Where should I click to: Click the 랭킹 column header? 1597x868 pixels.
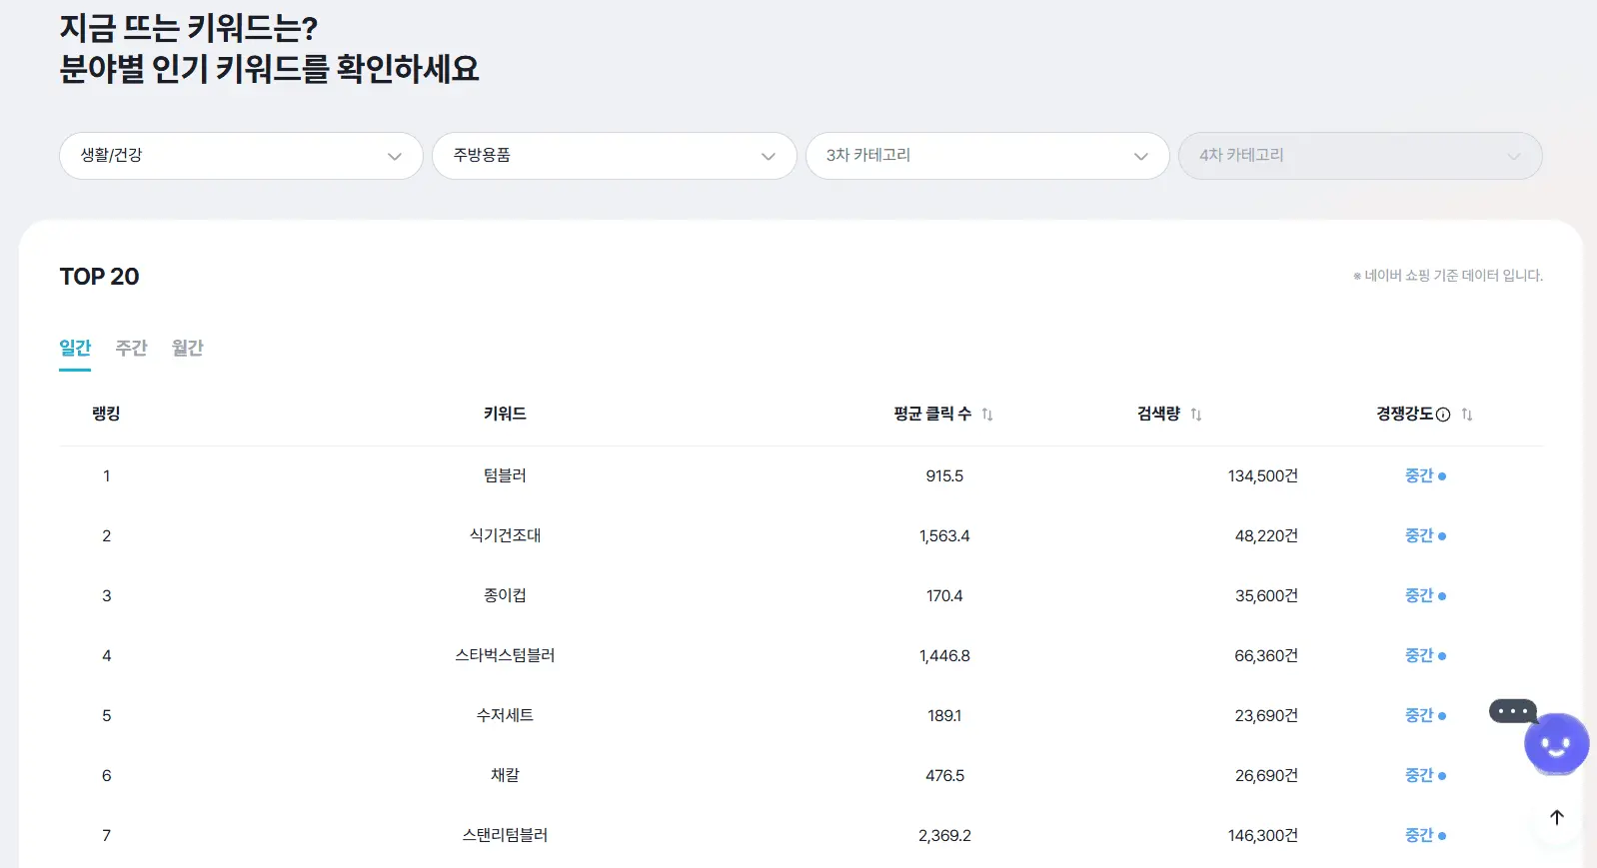(106, 414)
